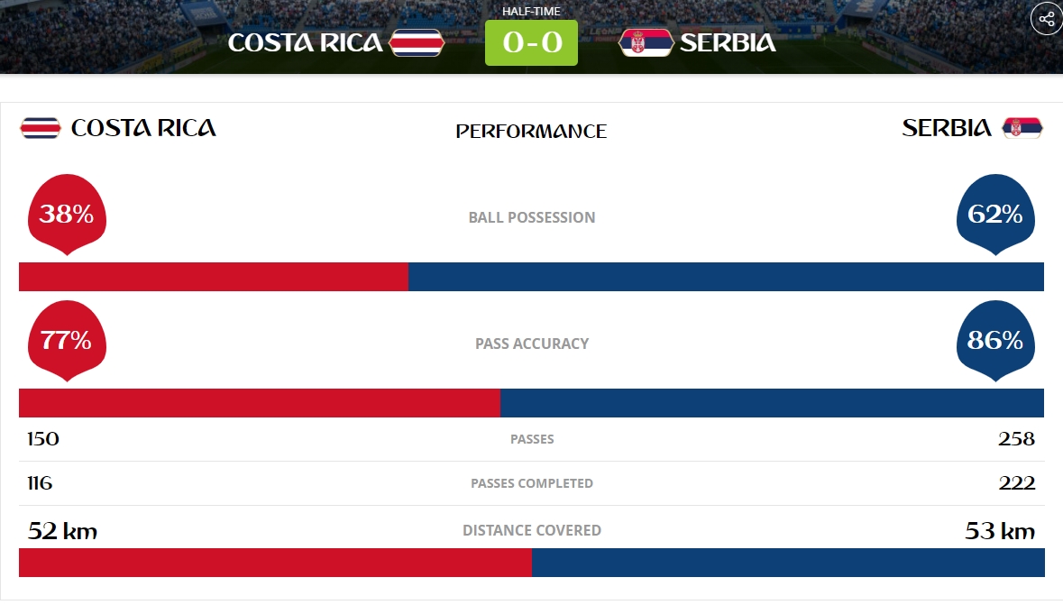Select the COSTA RICA name in the header

305,42
